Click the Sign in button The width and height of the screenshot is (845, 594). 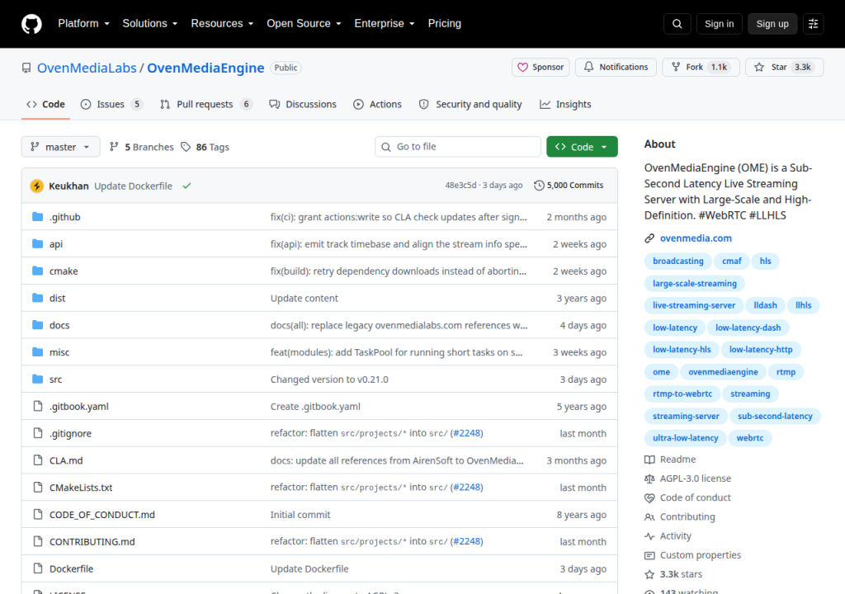coord(719,24)
